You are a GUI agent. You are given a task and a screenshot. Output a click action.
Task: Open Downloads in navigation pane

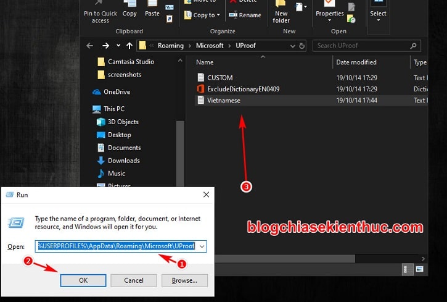(x=118, y=161)
